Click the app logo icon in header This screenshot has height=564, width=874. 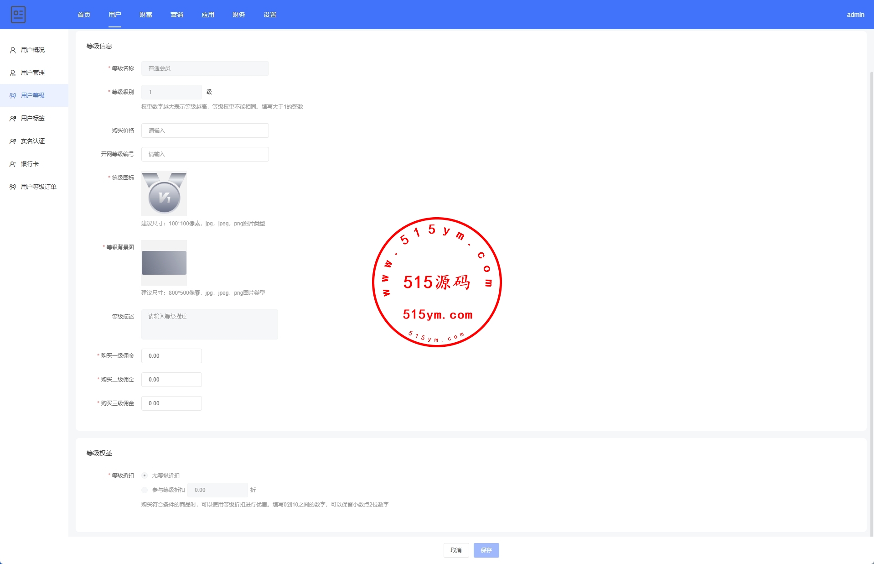[18, 15]
